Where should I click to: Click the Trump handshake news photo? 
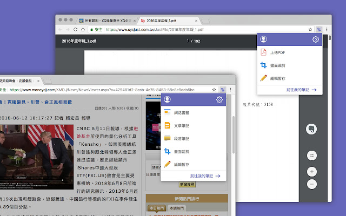(37, 157)
